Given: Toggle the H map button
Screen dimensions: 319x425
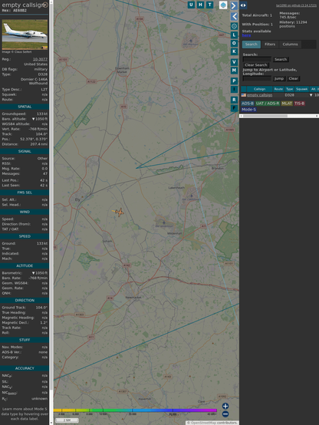Looking at the screenshot, I should tap(200, 5).
